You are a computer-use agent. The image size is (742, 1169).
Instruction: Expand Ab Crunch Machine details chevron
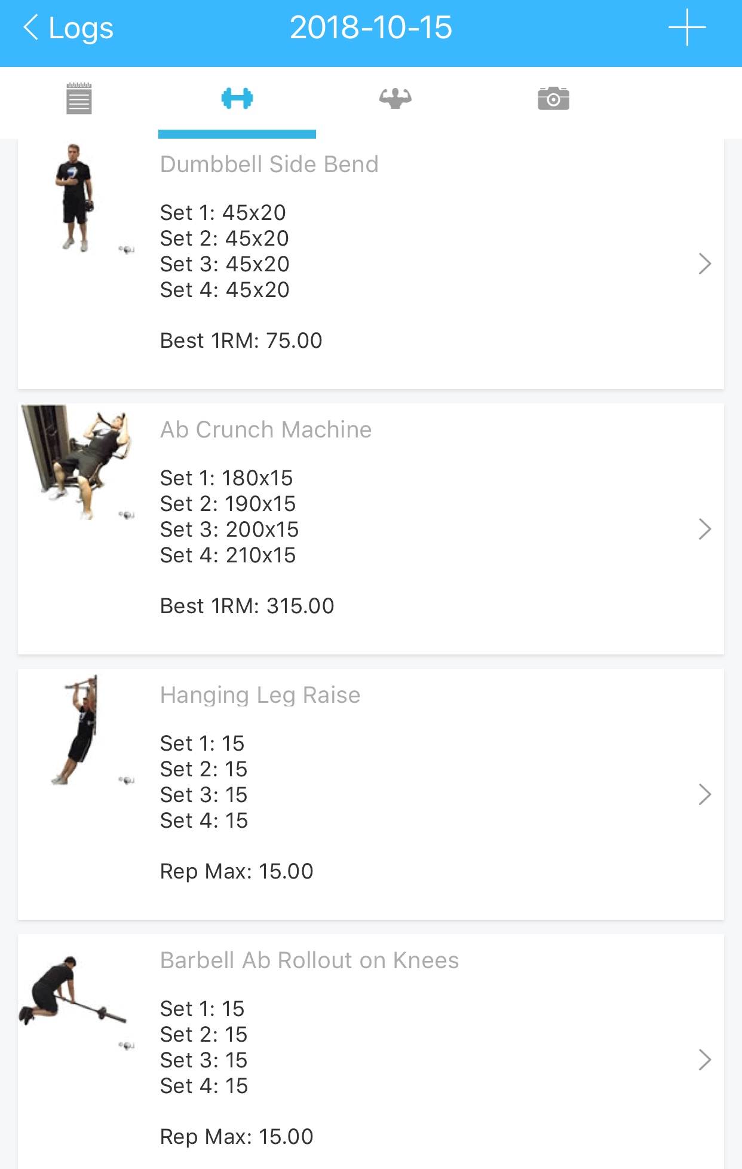point(705,529)
